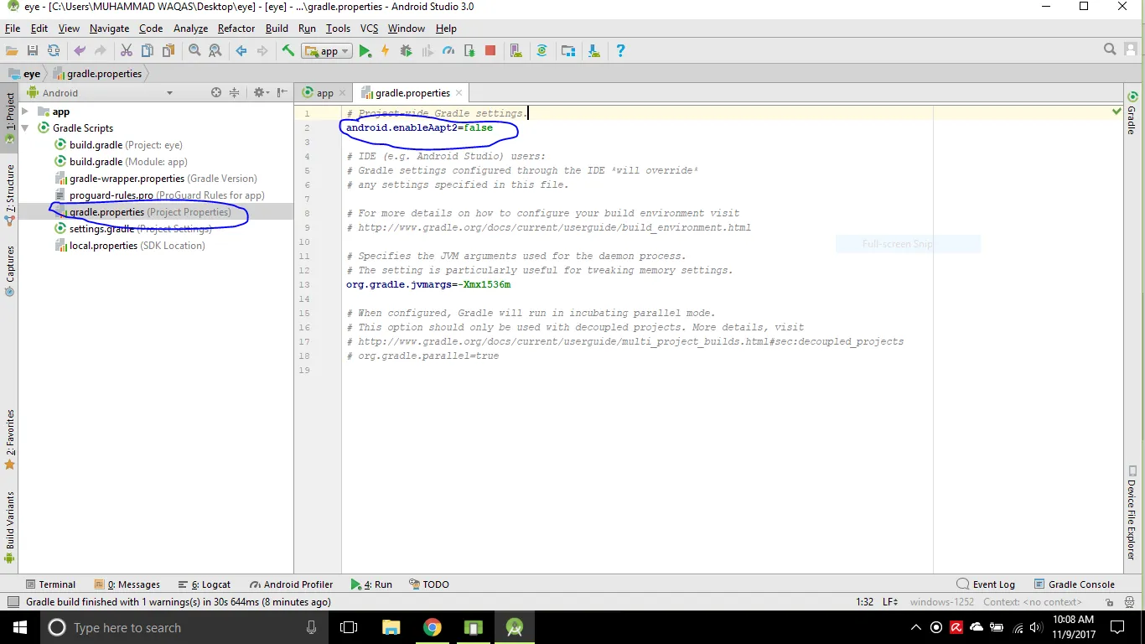Open the Build menu
The height and width of the screenshot is (644, 1145).
(x=277, y=29)
